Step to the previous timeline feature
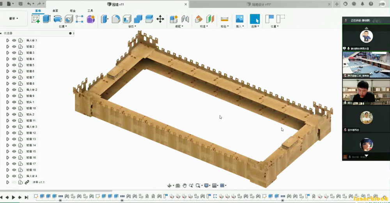 [x=7, y=198]
